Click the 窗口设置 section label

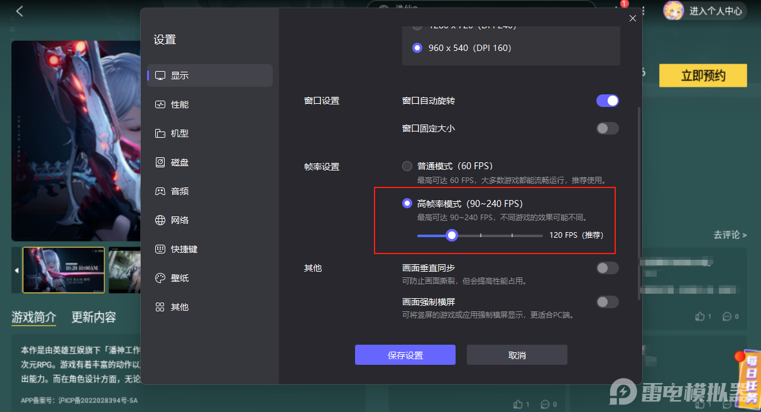322,101
